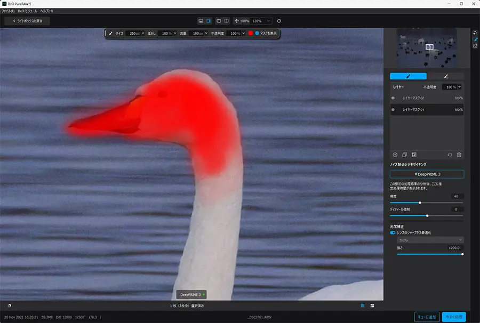Set zoom to 100% button
The width and height of the screenshot is (480, 323).
(x=245, y=21)
